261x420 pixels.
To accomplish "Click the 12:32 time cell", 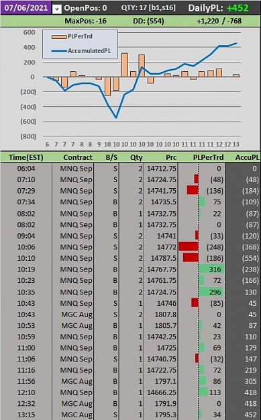I will [x=26, y=404].
